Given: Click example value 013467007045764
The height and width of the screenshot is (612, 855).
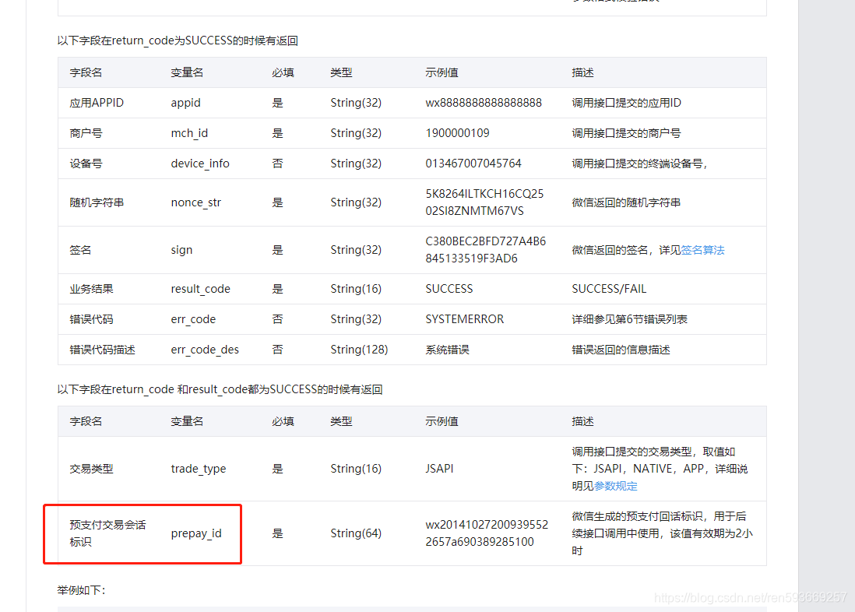Looking at the screenshot, I should tap(473, 163).
